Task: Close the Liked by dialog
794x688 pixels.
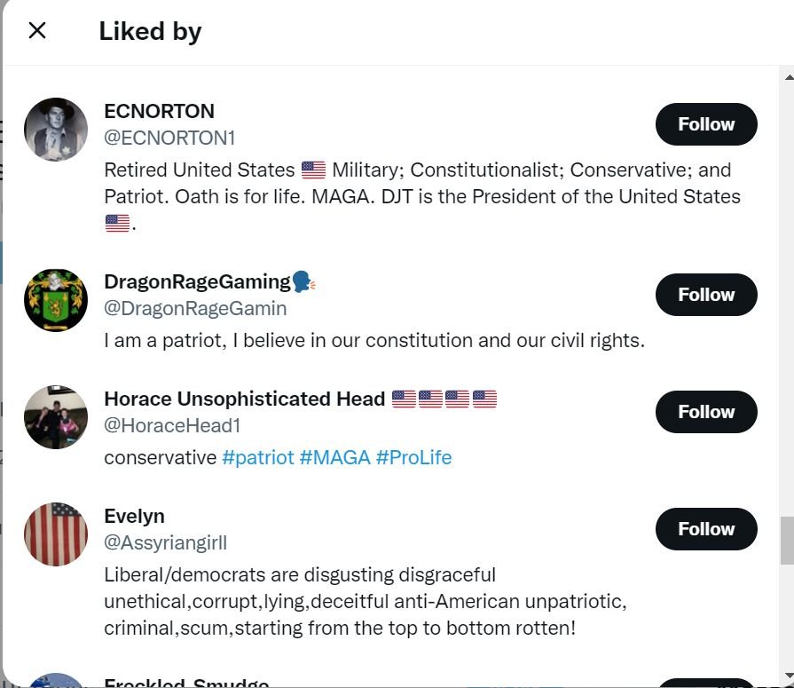Action: 37,31
